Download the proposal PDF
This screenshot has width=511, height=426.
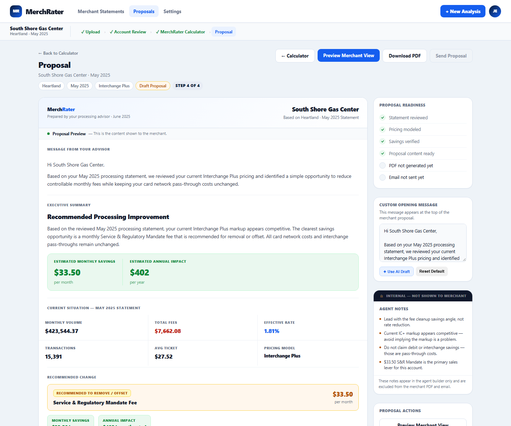tap(405, 56)
